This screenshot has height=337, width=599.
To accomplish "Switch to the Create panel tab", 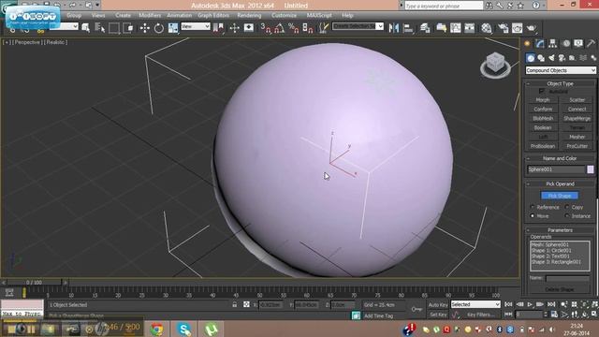I will tap(527, 44).
